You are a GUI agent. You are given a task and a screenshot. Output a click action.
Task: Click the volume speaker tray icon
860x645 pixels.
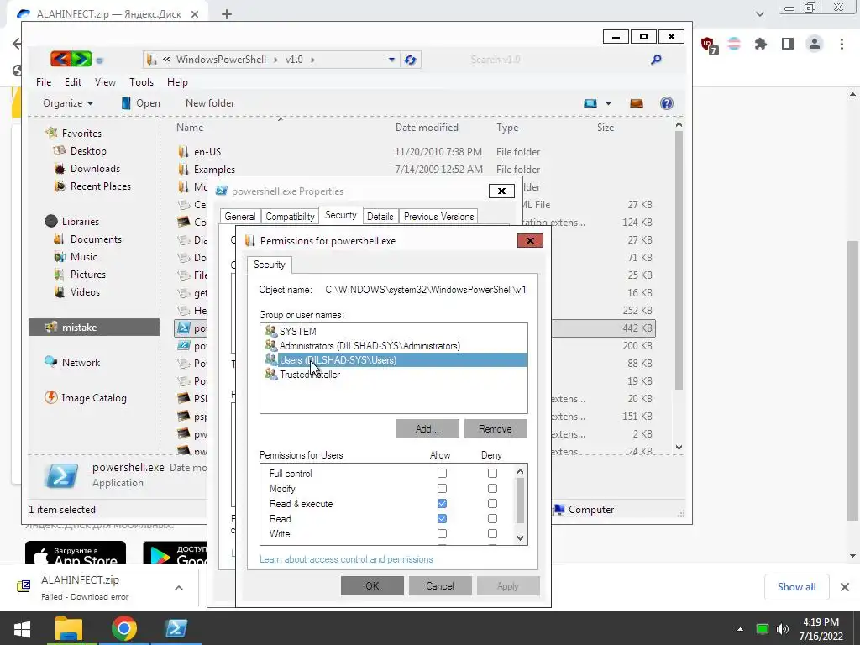[x=783, y=628]
